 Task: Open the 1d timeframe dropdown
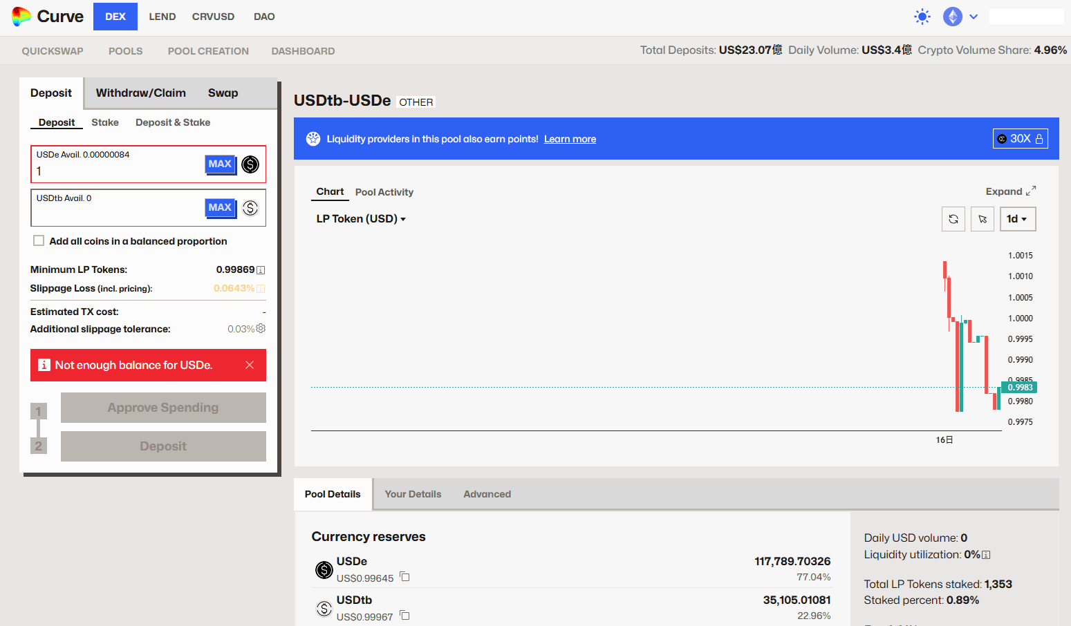coord(1018,219)
